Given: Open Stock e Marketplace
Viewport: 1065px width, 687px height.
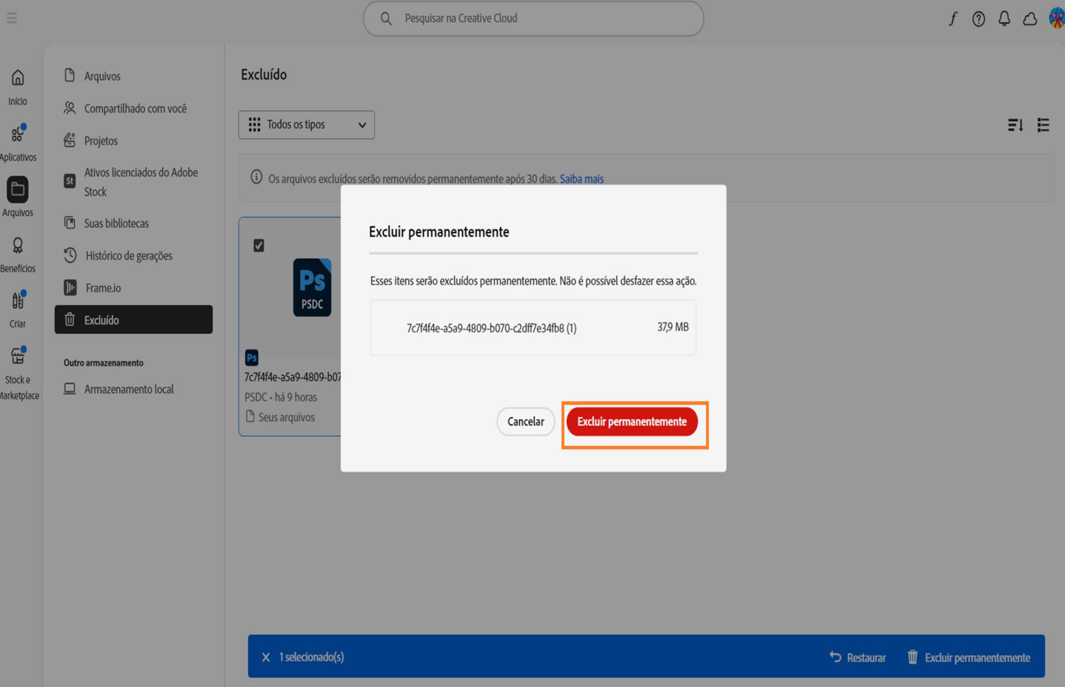Looking at the screenshot, I should [x=18, y=373].
